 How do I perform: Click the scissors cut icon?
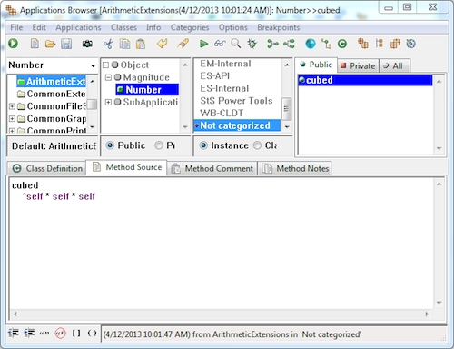pos(108,44)
